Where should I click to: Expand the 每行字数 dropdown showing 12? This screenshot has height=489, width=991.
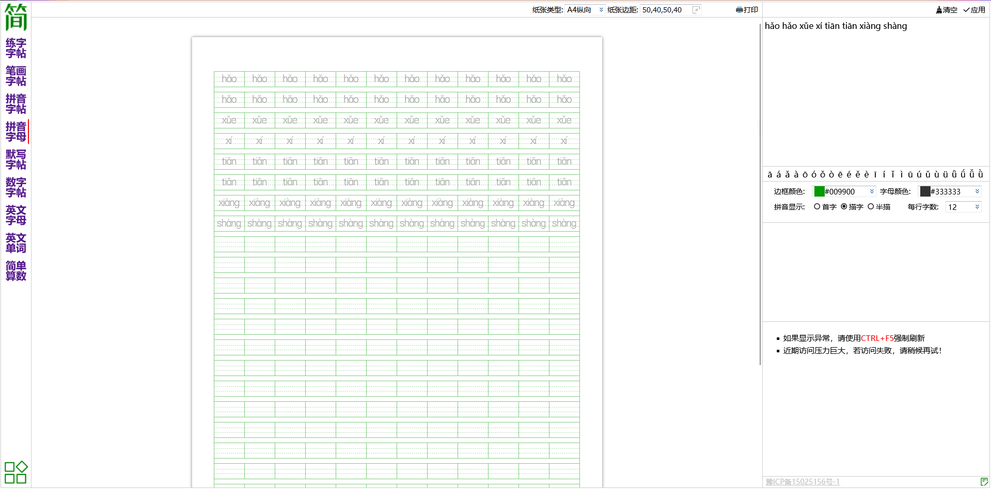[963, 207]
